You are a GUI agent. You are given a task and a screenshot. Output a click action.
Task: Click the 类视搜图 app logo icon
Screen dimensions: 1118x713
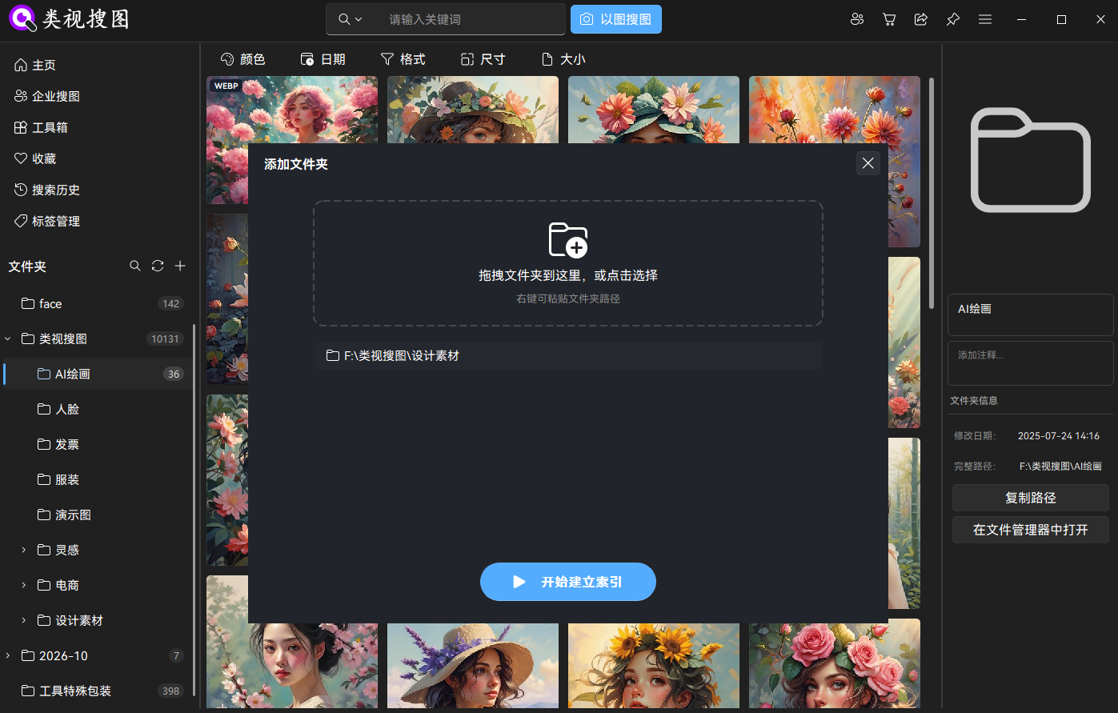click(x=22, y=18)
